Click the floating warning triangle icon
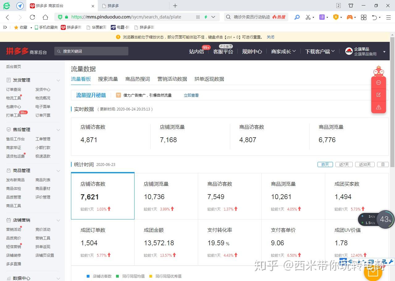The image size is (395, 281). click(x=379, y=107)
